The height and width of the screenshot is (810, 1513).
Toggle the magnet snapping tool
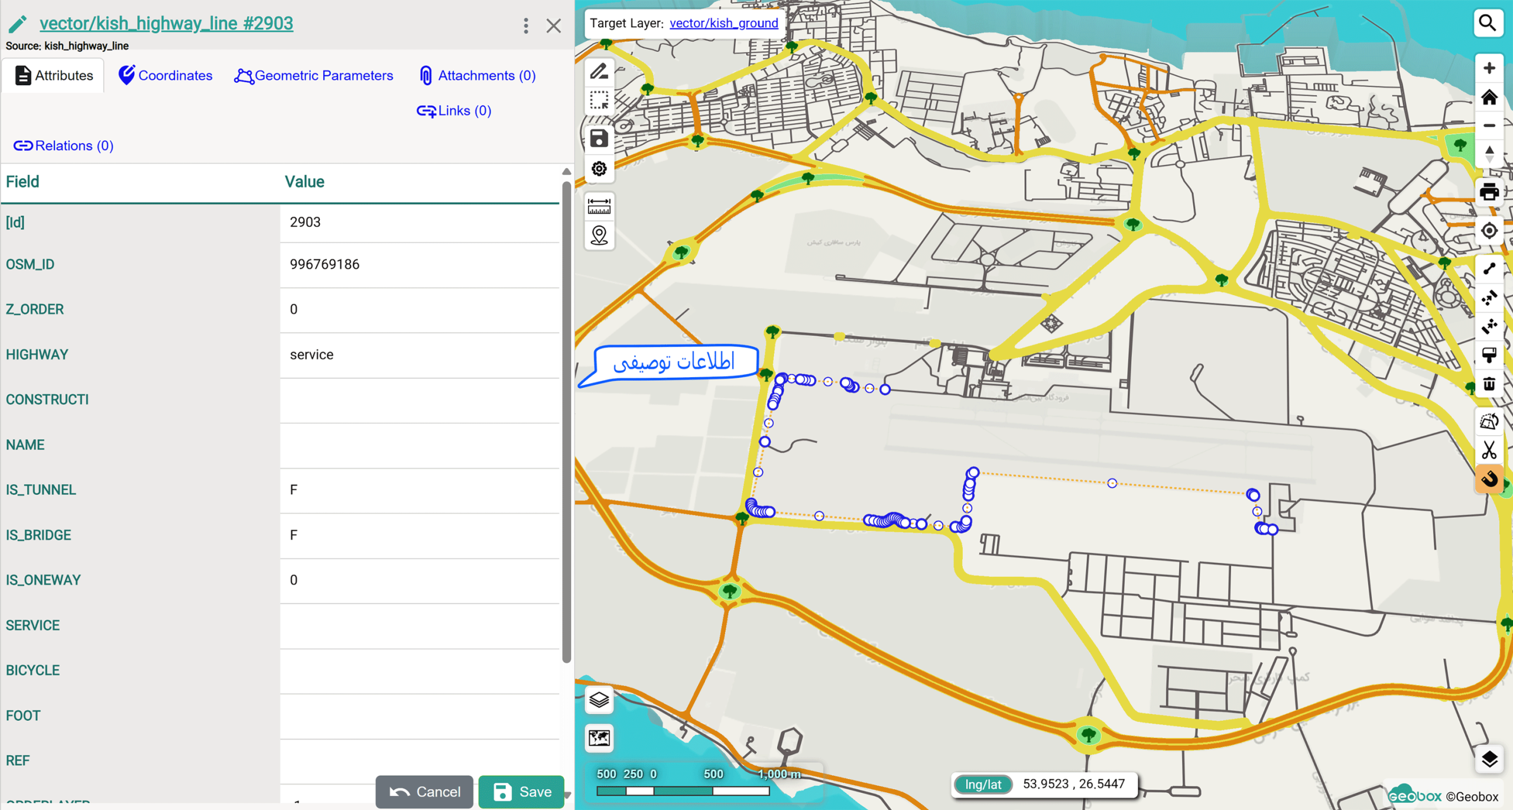pyautogui.click(x=1489, y=479)
